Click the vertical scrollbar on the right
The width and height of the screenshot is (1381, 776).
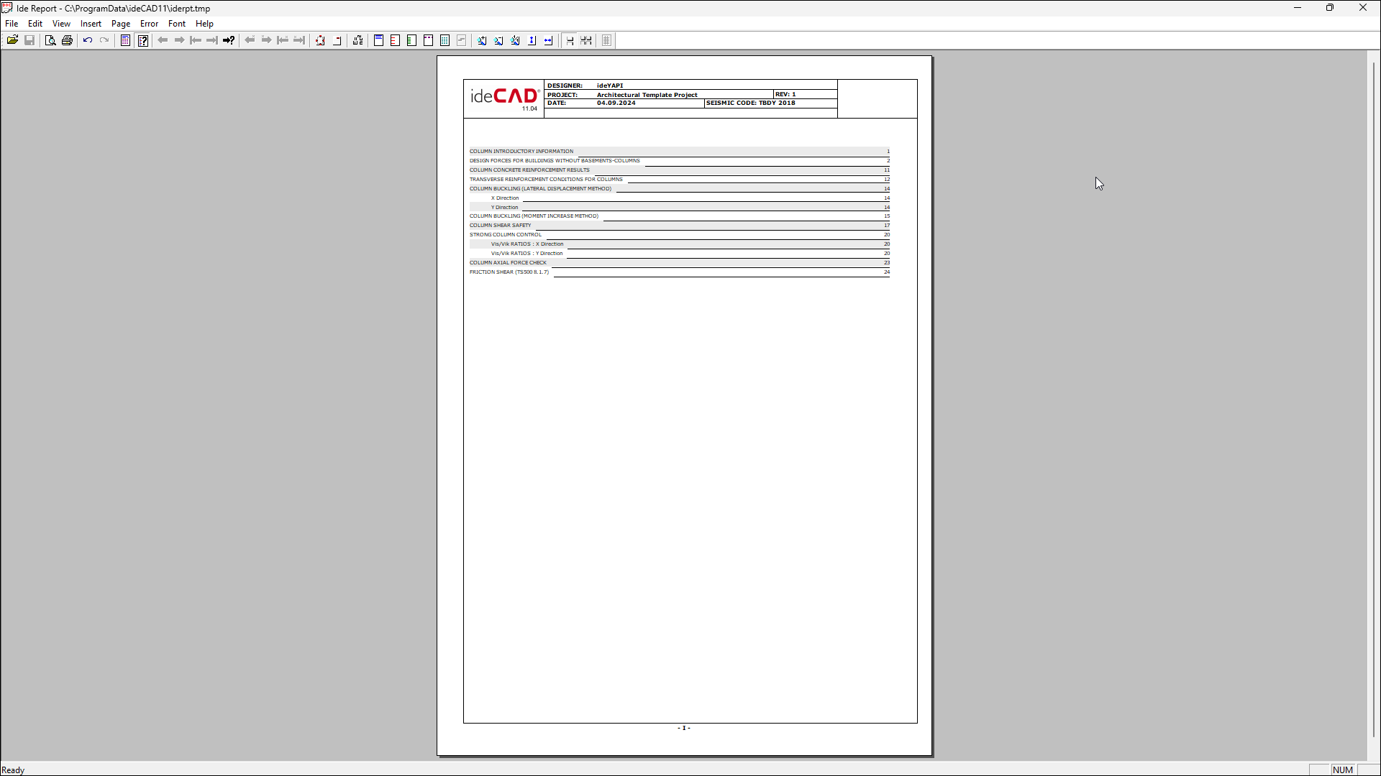tap(1373, 402)
